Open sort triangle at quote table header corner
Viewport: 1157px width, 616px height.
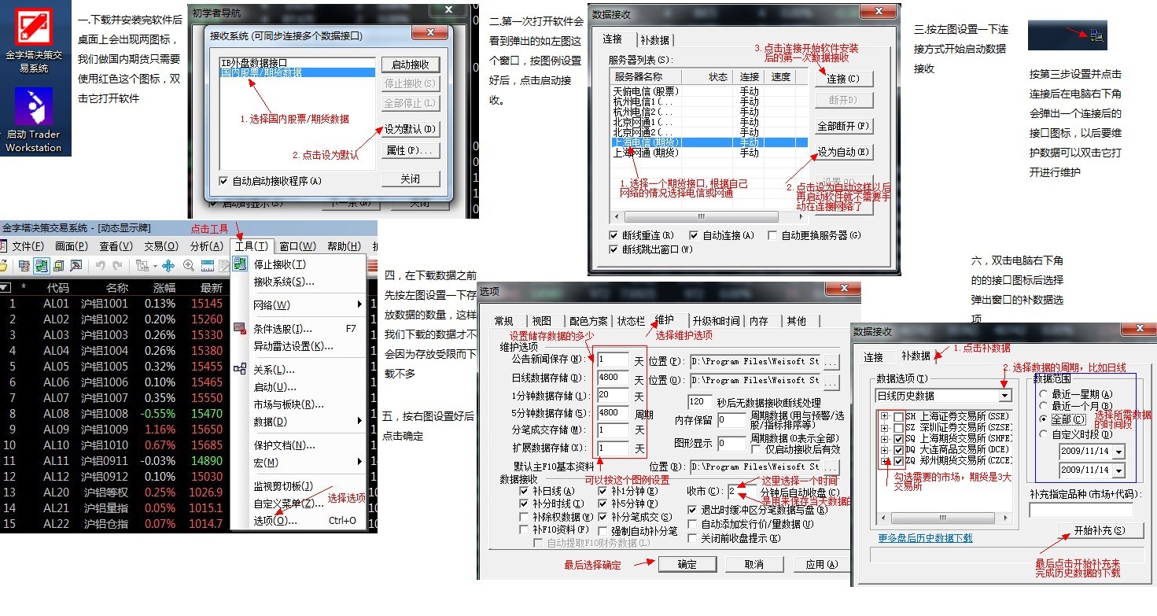[4, 287]
